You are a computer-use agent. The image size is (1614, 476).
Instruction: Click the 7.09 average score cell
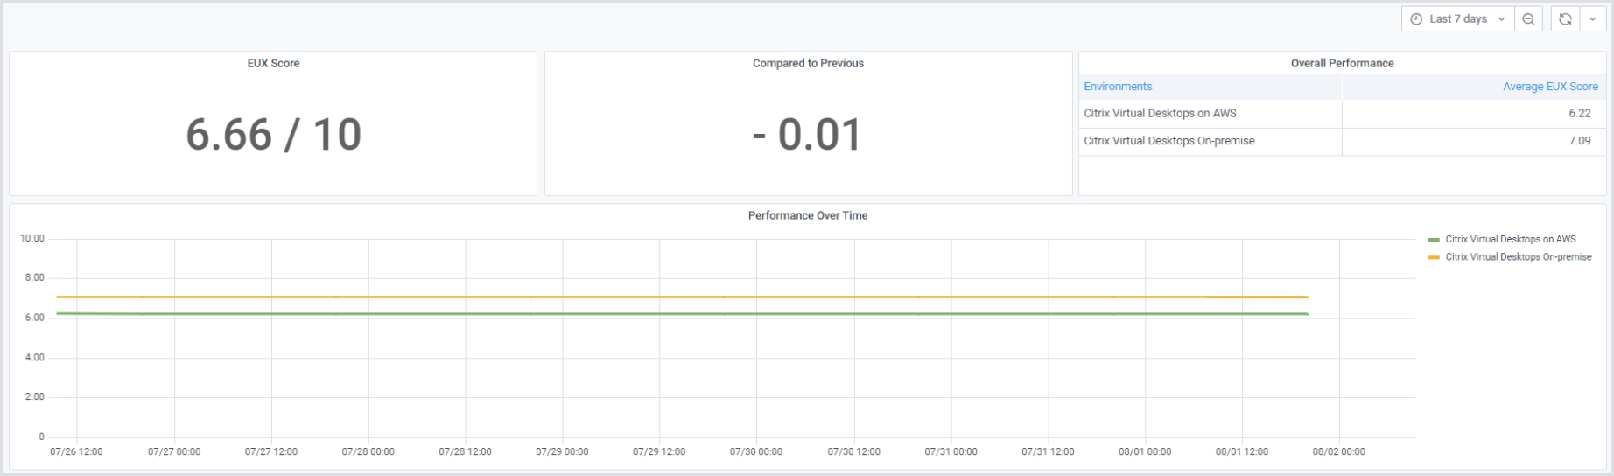[1579, 141]
